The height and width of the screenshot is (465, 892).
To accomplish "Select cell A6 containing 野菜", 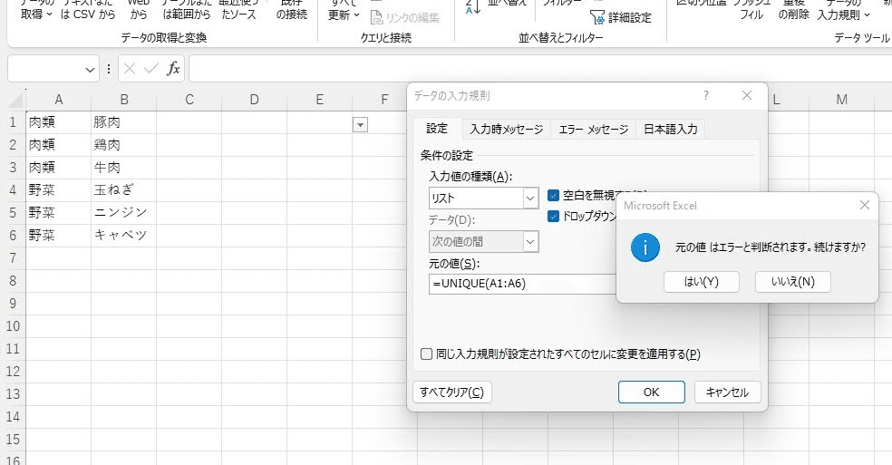I will [x=59, y=235].
